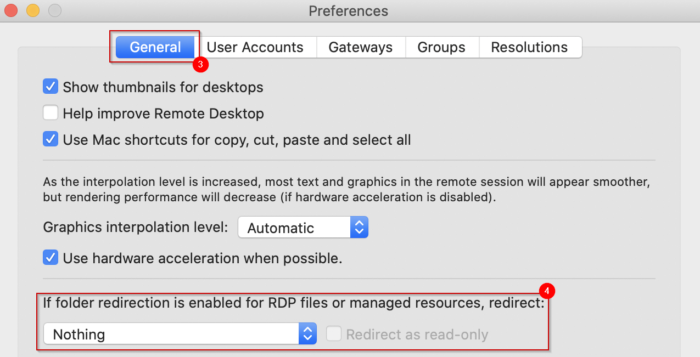Switch to the General tab
Viewport: 700px width, 357px height.
tap(155, 47)
